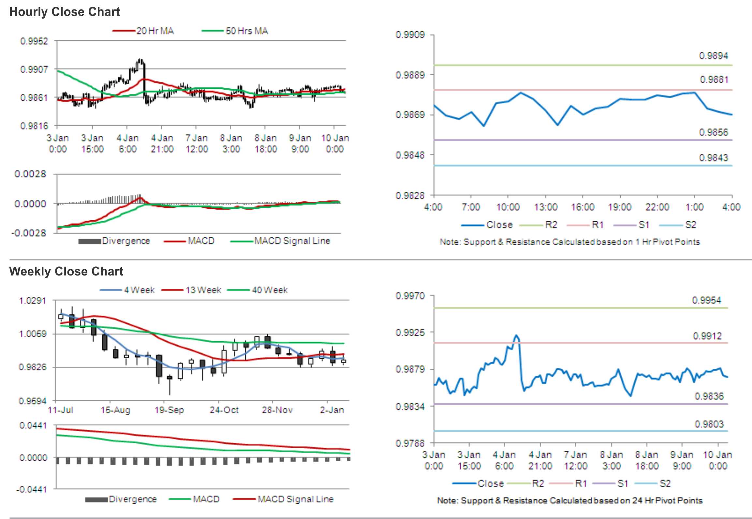
Task: Click the S1 value '0.9836'
Action: tap(709, 396)
